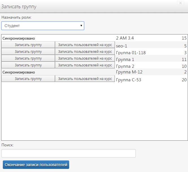The width and height of the screenshot is (188, 172).
Task: Click the Группа 01-118 group name
Action: click(131, 53)
